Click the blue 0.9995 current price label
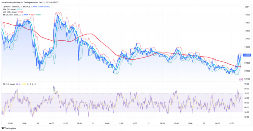This screenshot has height=131, width=253. [247, 55]
